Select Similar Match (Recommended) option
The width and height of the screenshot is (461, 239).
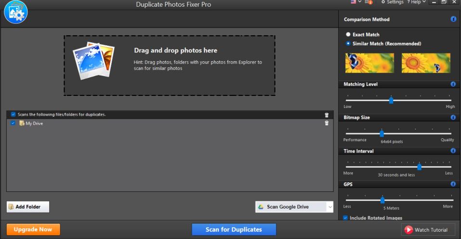pos(383,43)
